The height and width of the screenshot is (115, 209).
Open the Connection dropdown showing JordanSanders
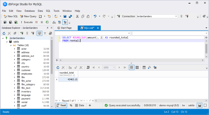(x=157, y=16)
